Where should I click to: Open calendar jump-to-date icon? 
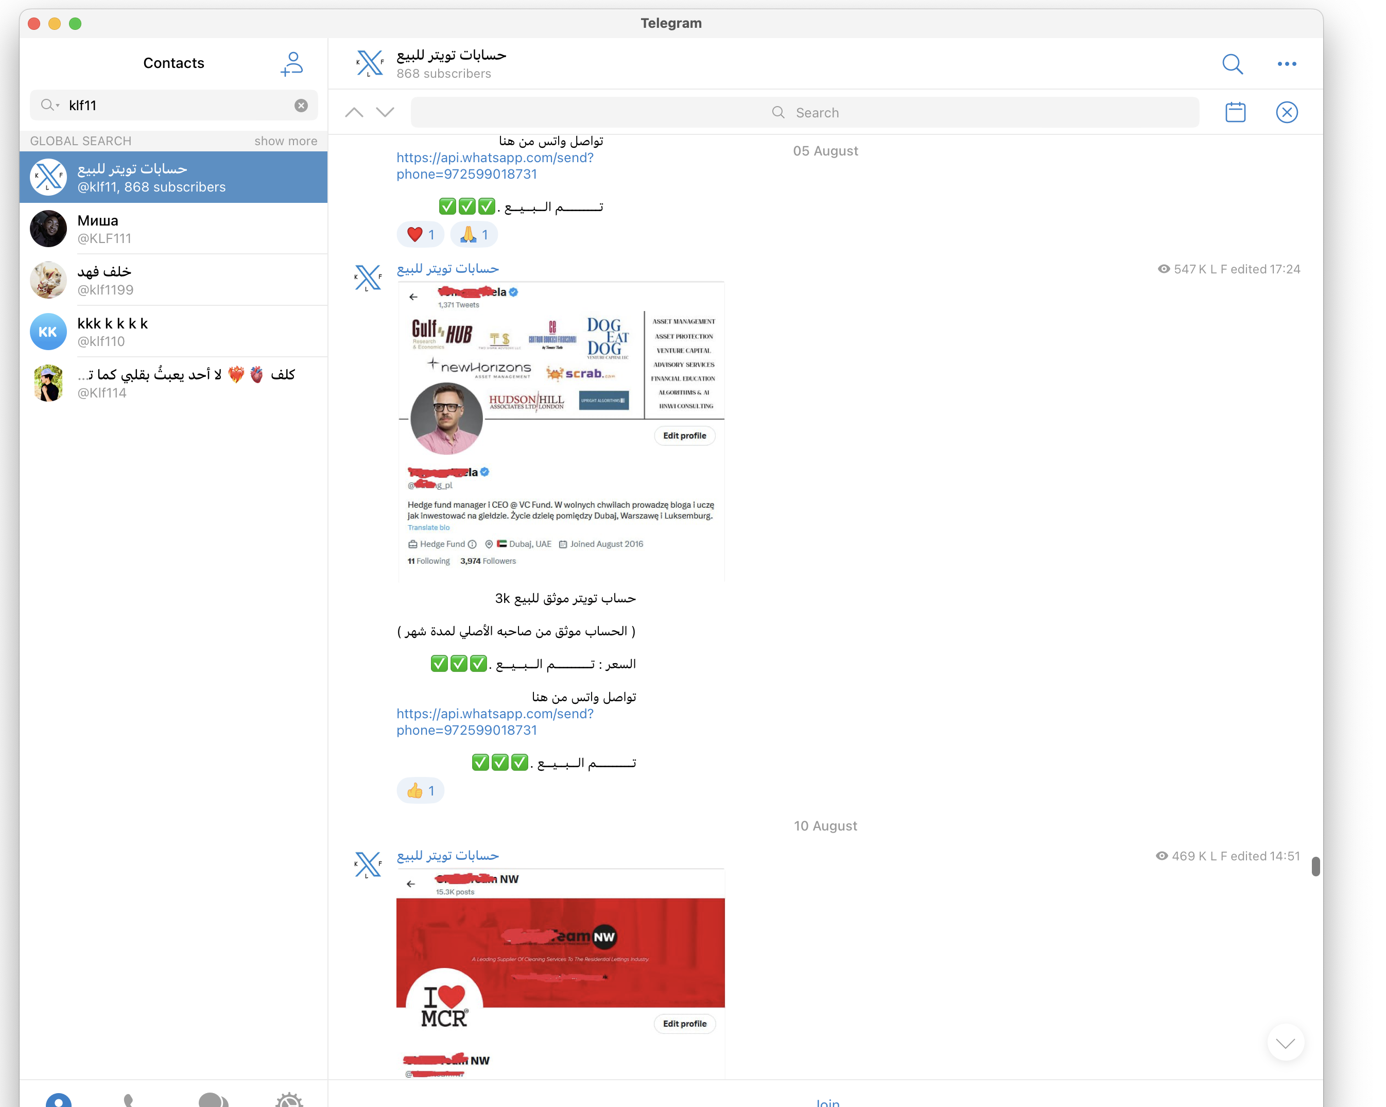1235,112
